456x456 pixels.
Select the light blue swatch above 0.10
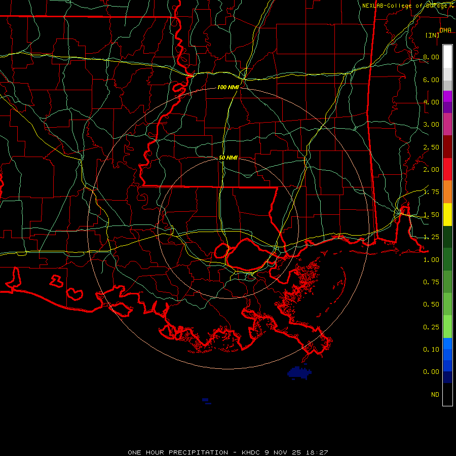point(447,344)
